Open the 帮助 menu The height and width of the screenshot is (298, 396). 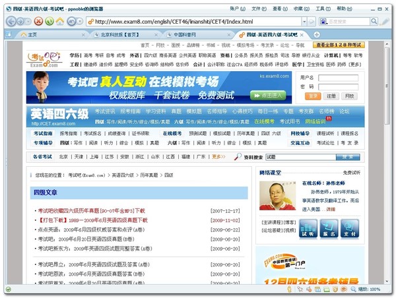click(345, 9)
